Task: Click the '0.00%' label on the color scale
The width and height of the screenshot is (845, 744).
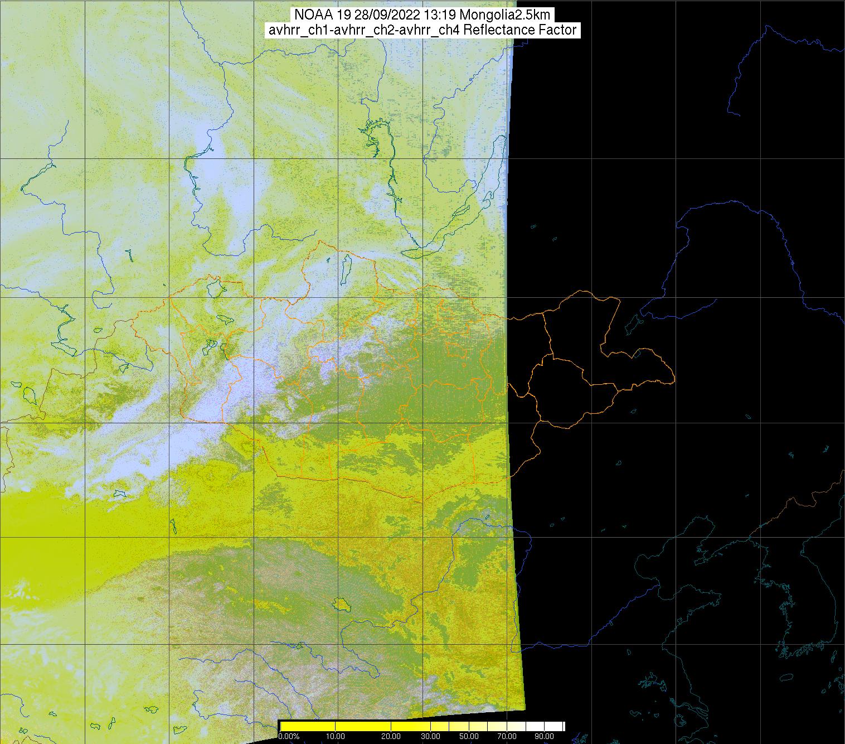Action: (x=290, y=737)
